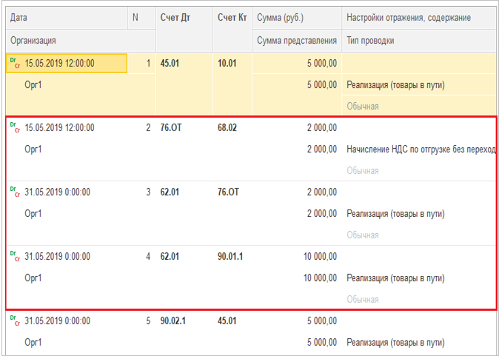The width and height of the screenshot is (499, 356).
Task: Click the Dr/Cr icon of entry 2
Action: [15, 128]
